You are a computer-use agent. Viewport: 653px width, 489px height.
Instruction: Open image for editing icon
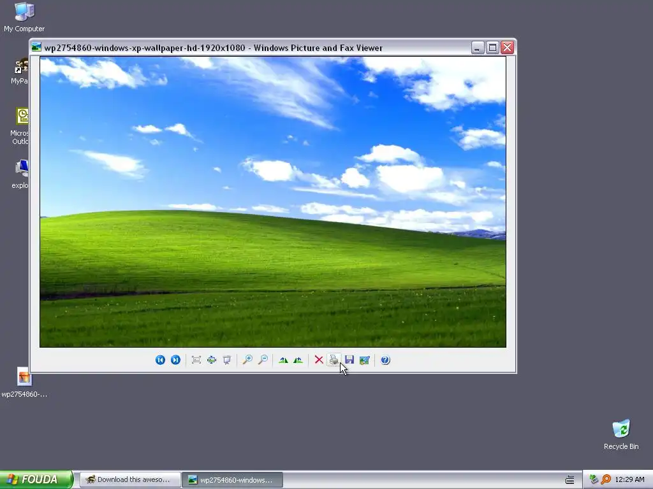(x=365, y=360)
